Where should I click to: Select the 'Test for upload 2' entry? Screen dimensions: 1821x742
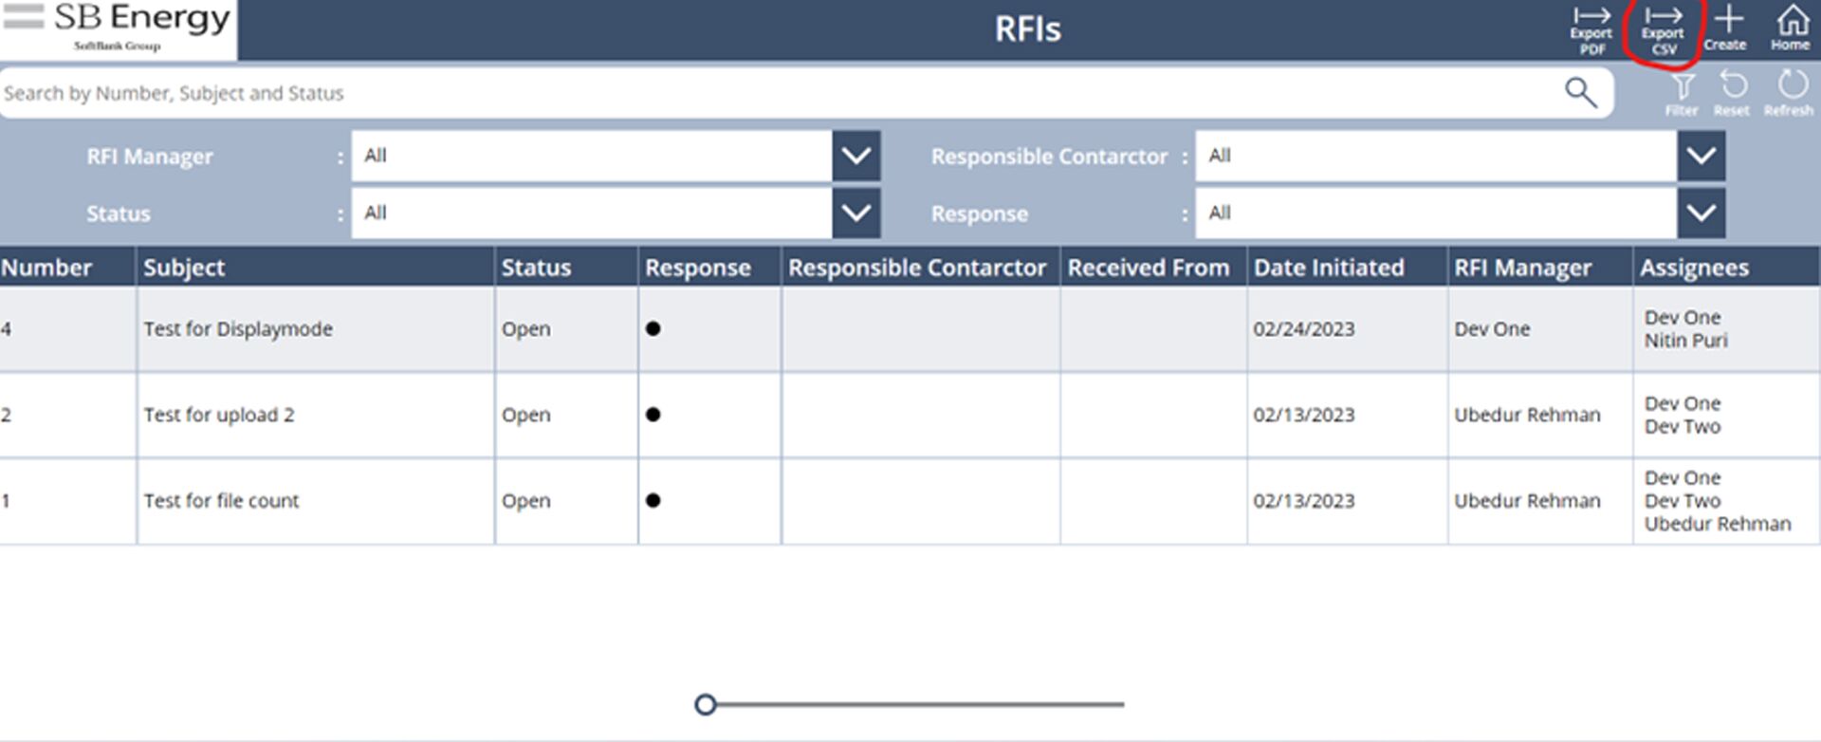click(x=219, y=416)
